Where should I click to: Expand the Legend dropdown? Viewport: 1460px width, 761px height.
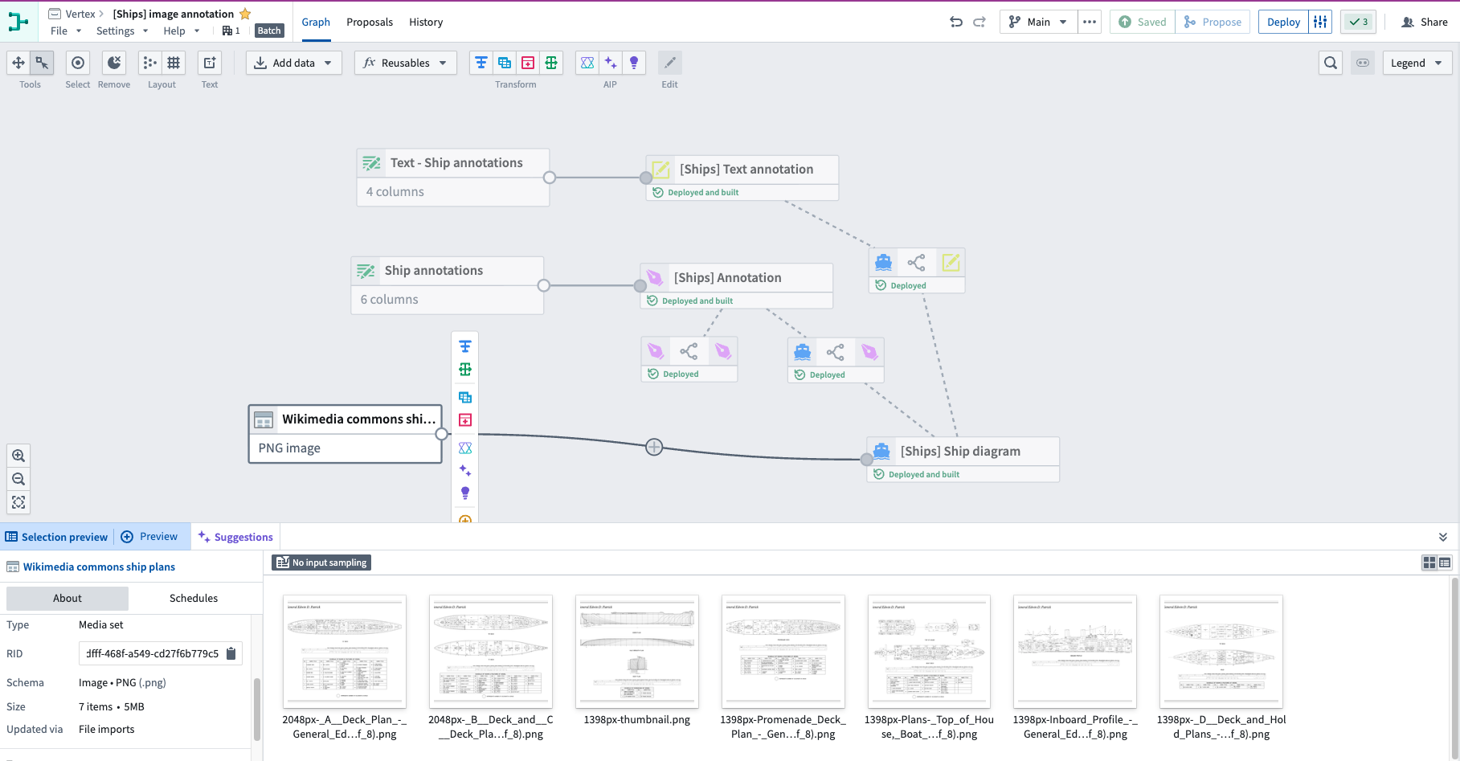point(1416,63)
